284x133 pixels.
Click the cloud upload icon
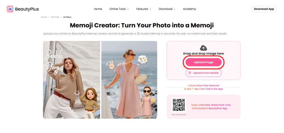(203, 48)
